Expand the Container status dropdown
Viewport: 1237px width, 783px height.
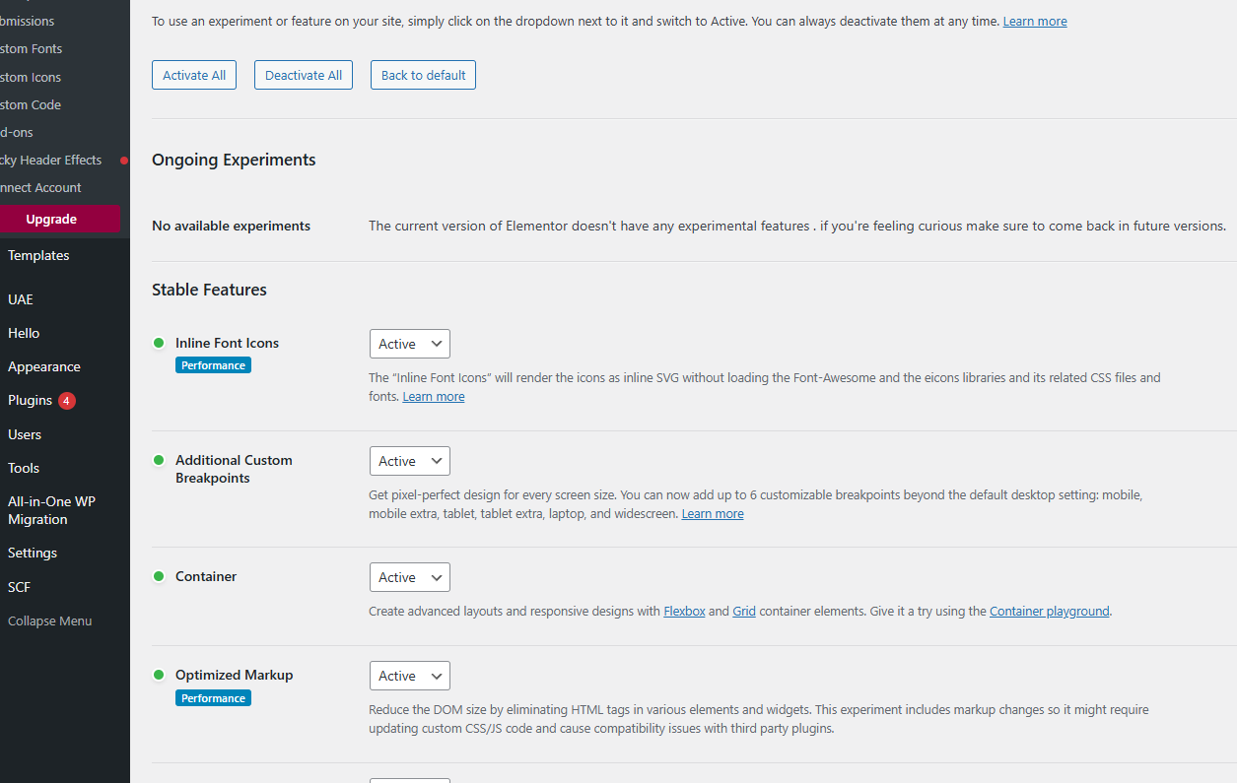point(409,577)
